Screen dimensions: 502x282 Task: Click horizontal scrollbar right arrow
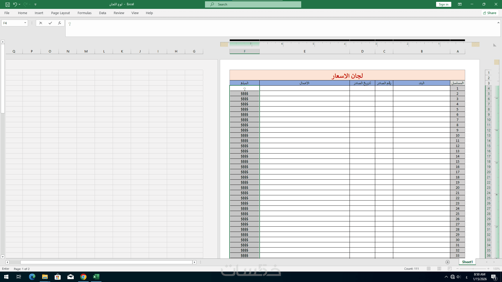[194, 262]
